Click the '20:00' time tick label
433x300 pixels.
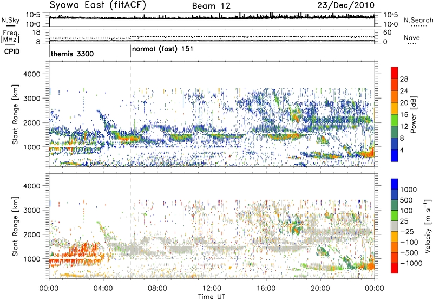pyautogui.click(x=320, y=289)
